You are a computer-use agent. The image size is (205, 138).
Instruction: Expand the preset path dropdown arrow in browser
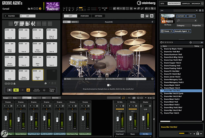[197, 10]
